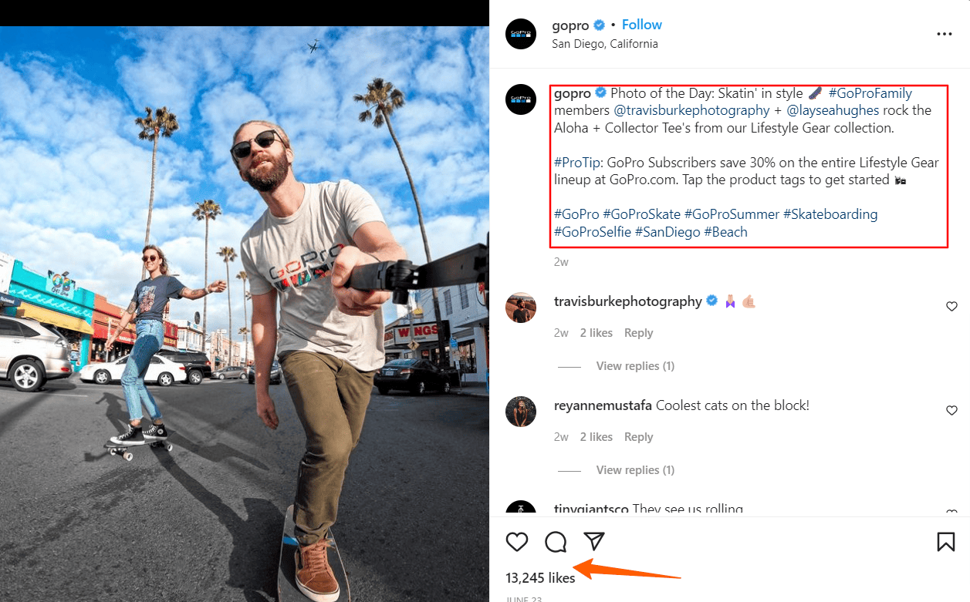The width and height of the screenshot is (970, 602).
Task: Like travisburkephotography's comment with its heart toggle
Action: [951, 306]
